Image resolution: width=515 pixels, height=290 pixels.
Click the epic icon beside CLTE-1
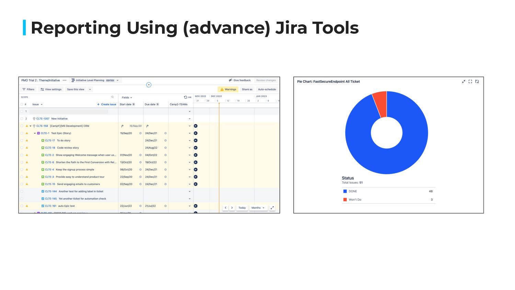[38, 133]
